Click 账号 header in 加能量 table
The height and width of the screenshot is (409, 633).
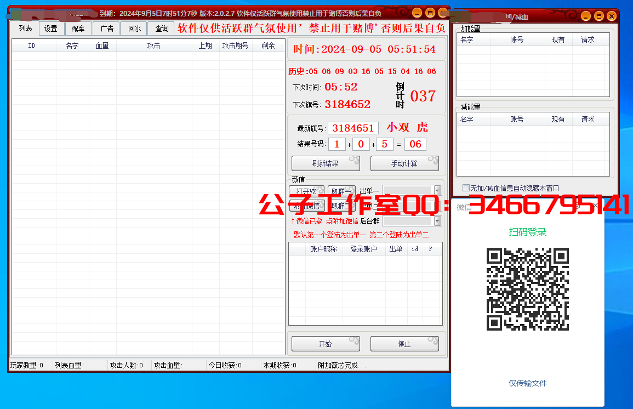[517, 39]
